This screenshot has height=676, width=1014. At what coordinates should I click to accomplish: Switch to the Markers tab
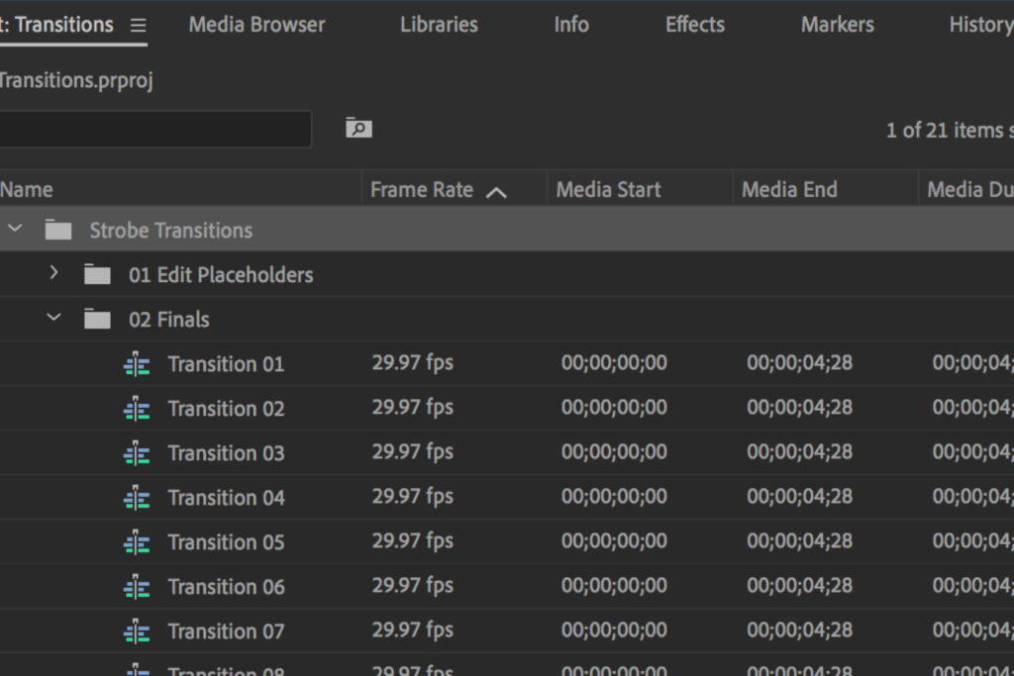pyautogui.click(x=837, y=25)
